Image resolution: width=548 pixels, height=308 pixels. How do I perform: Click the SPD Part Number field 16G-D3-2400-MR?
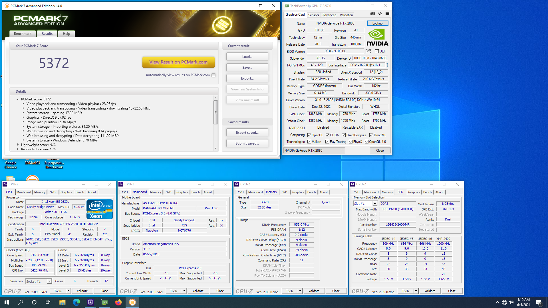[x=398, y=224]
